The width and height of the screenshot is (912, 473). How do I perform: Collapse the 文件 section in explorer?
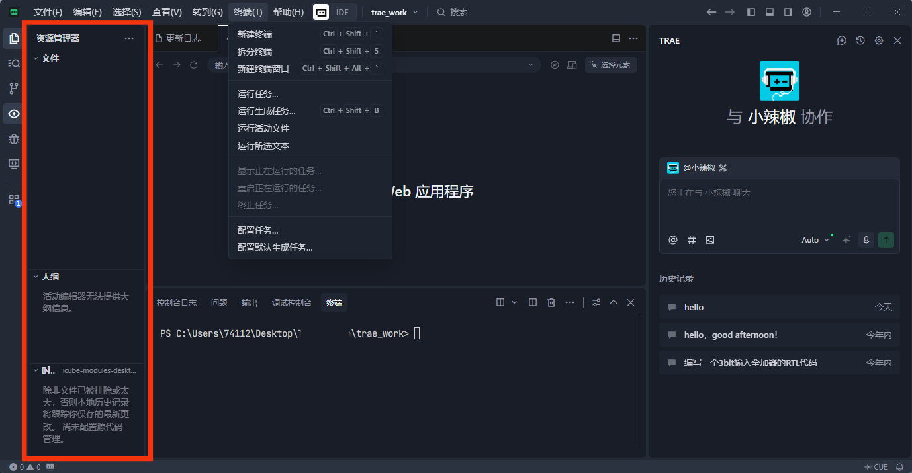pyautogui.click(x=36, y=58)
